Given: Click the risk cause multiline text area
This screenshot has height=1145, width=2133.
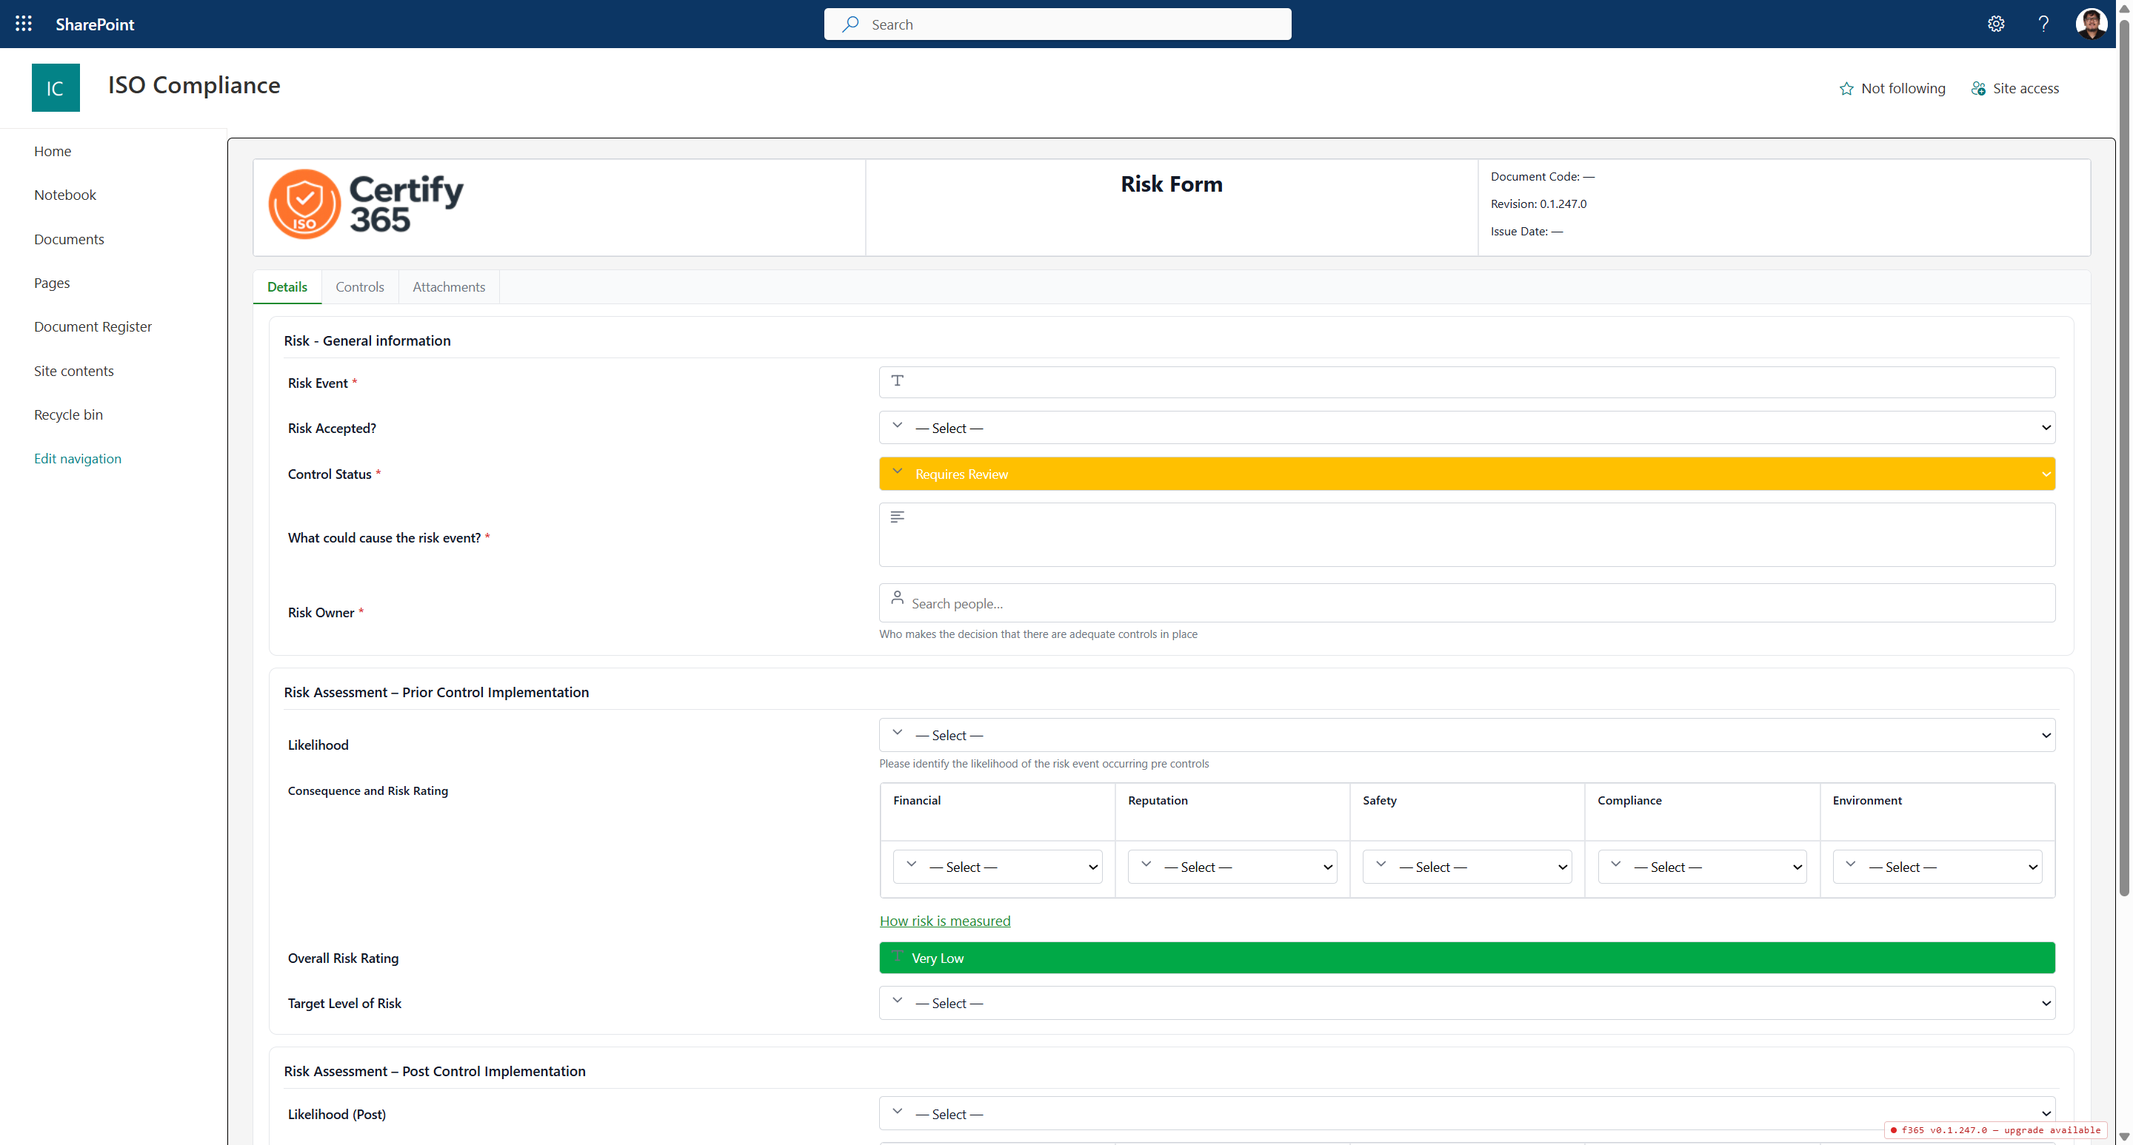Looking at the screenshot, I should (1466, 534).
